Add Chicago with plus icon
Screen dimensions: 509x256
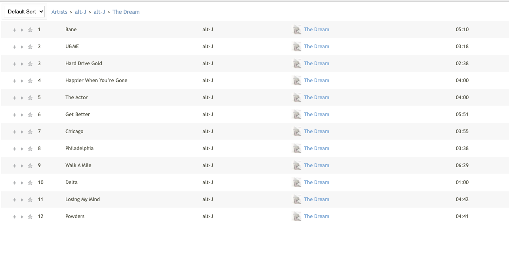(14, 132)
